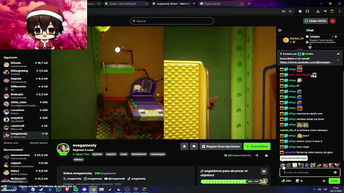This screenshot has width=344, height=193.
Task: Open the evegamesly live avatar
Action: click(63, 149)
